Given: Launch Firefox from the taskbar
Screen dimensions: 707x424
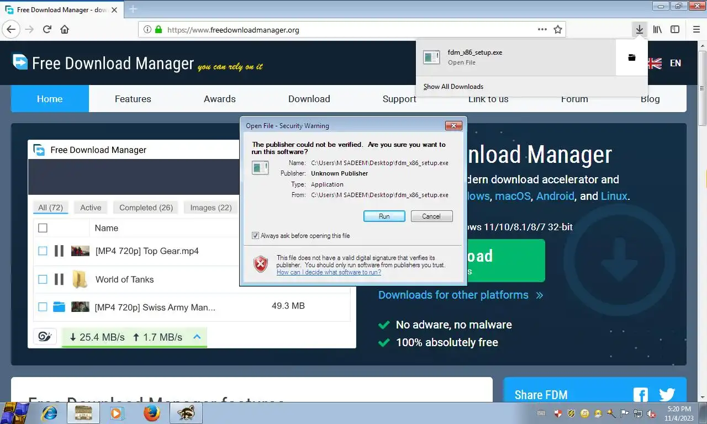Looking at the screenshot, I should (151, 413).
